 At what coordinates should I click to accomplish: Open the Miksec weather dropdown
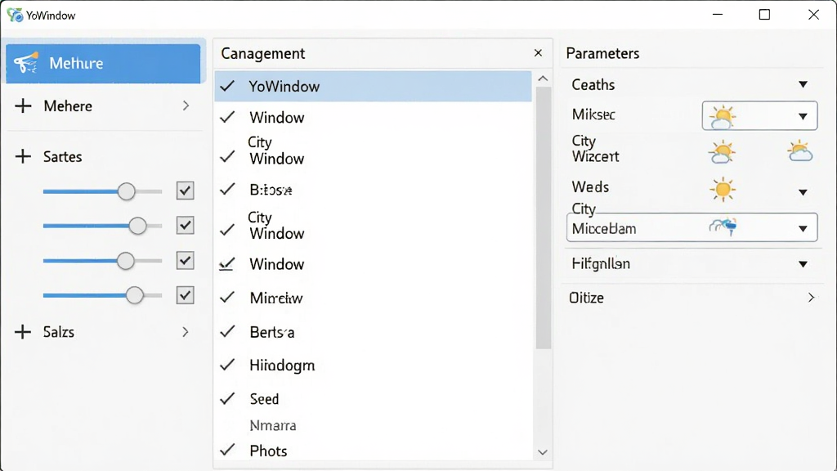coord(759,116)
